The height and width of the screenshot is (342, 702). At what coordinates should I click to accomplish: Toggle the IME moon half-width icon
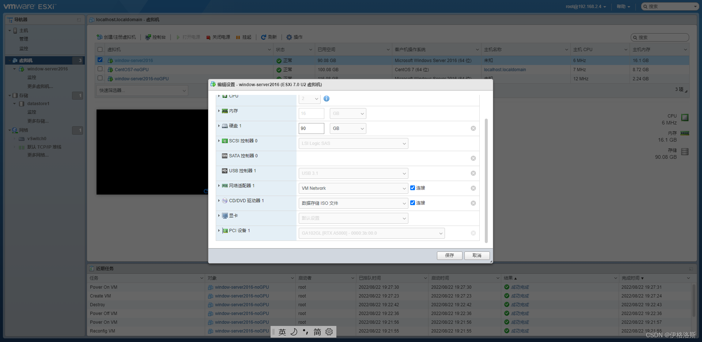[x=294, y=332]
